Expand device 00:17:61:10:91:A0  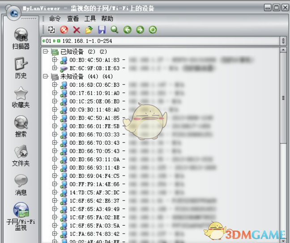[x=55, y=93]
